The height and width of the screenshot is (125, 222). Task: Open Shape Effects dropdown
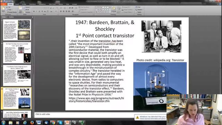(127, 12)
